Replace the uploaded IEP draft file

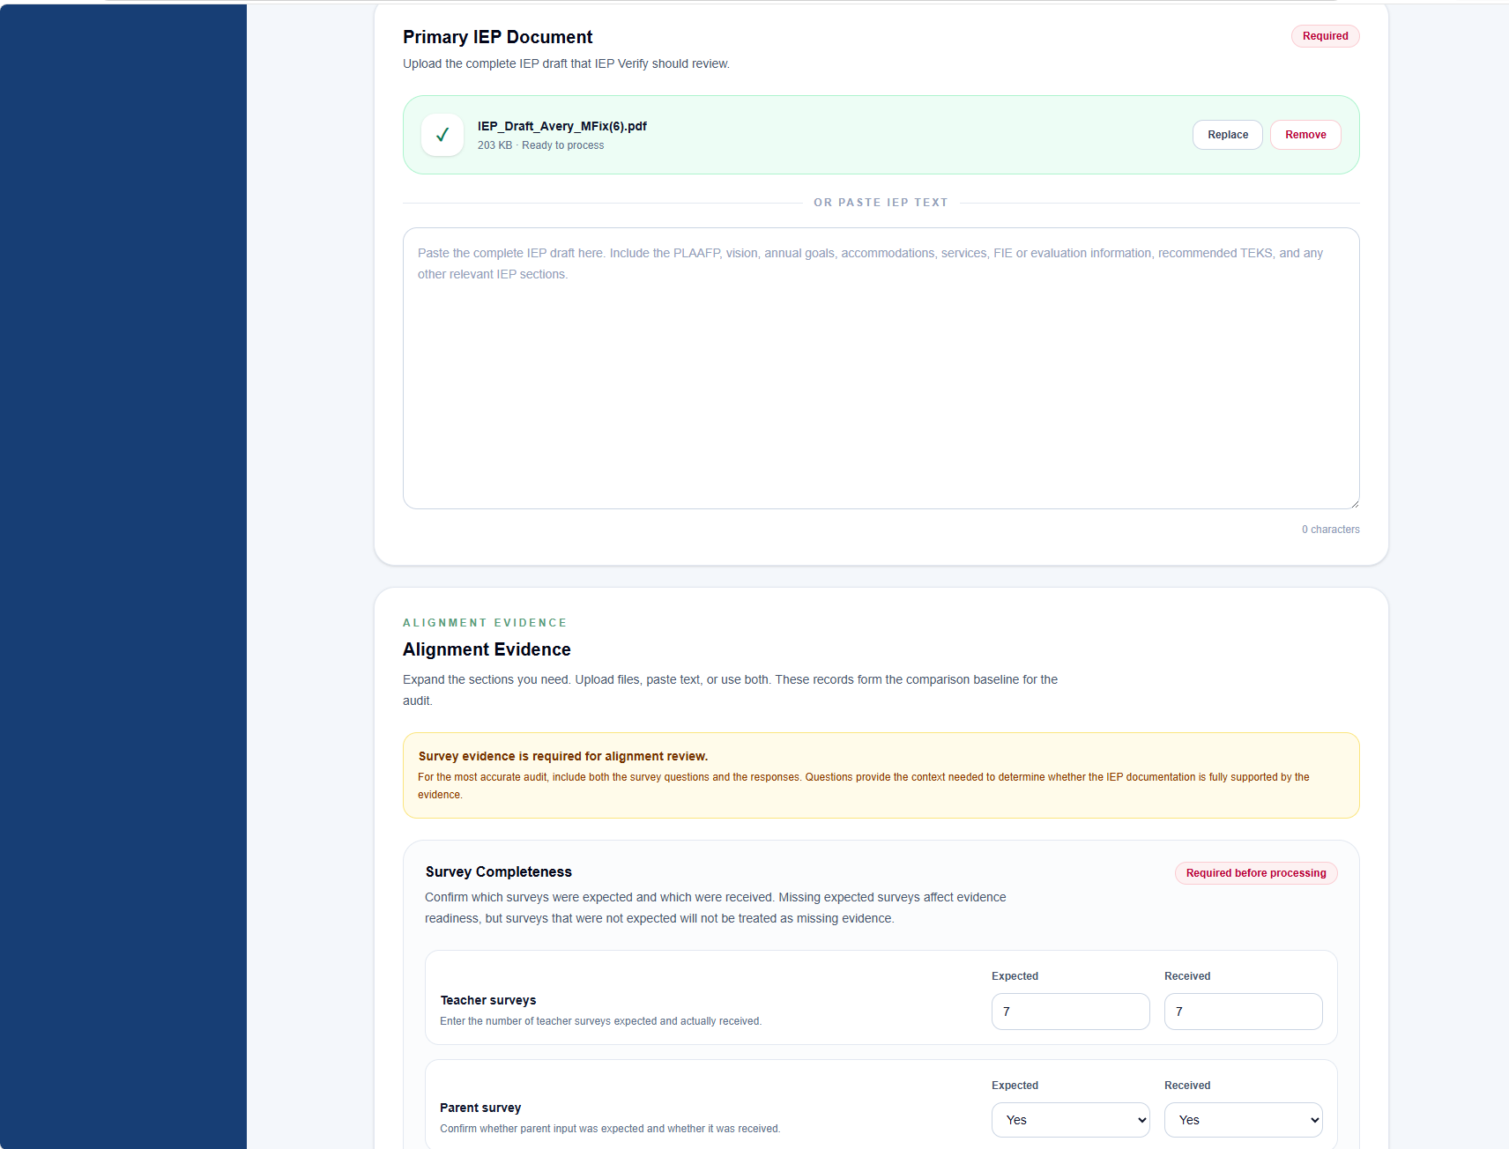pos(1228,135)
